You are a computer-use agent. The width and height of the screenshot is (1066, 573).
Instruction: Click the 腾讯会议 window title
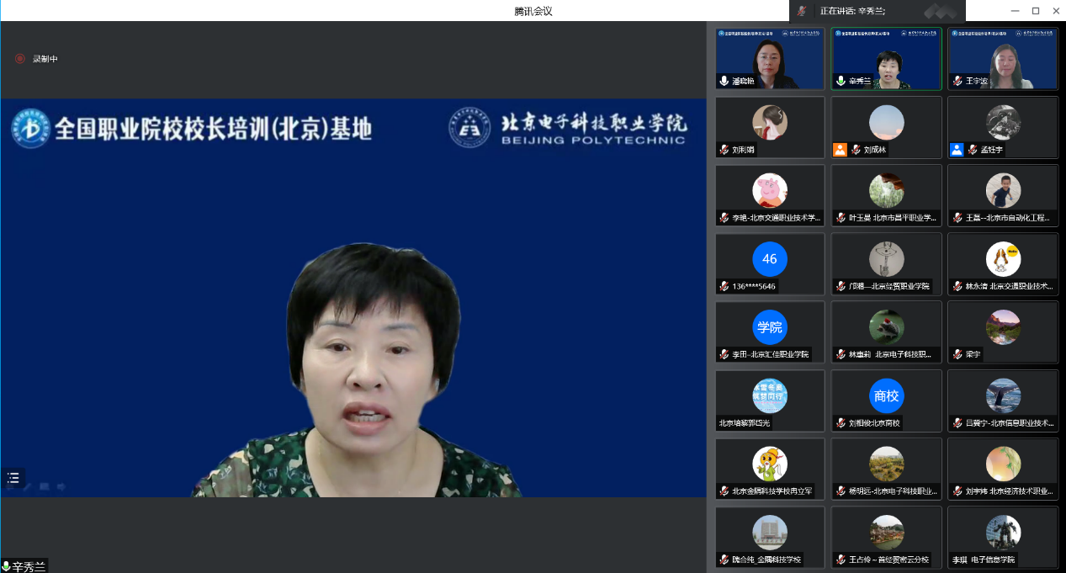[x=533, y=11]
